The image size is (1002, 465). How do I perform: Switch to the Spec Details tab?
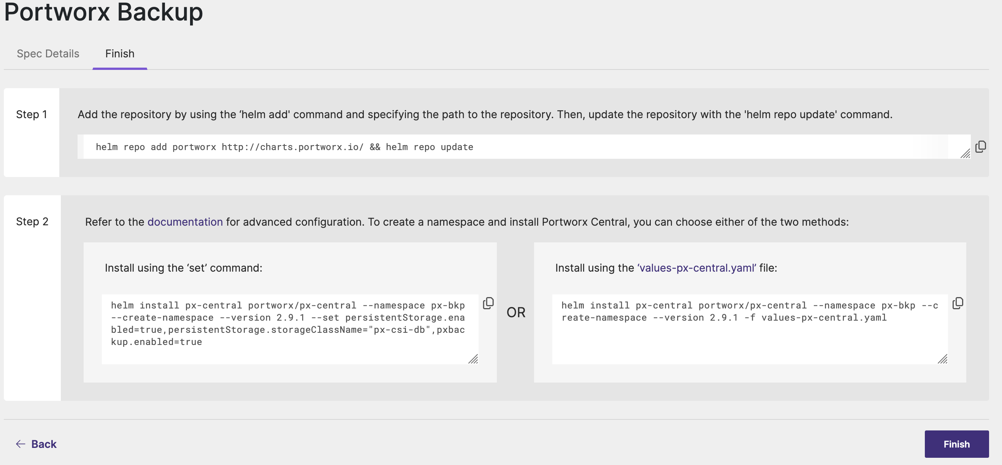(48, 54)
